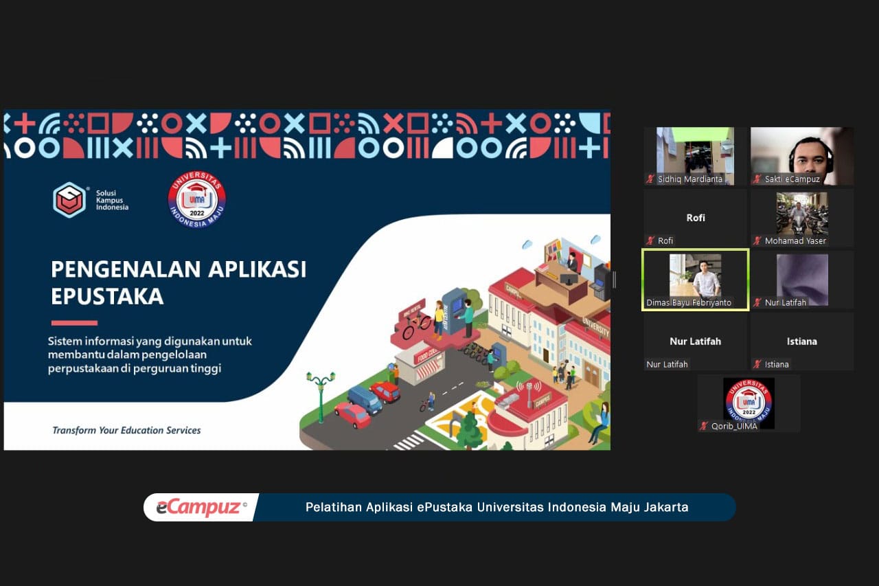879x586 pixels.
Task: Select Sakti eCampuz's video tile
Action: (802, 156)
